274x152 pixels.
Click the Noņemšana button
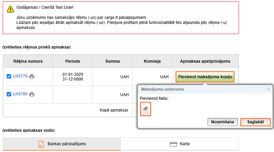click(x=223, y=122)
